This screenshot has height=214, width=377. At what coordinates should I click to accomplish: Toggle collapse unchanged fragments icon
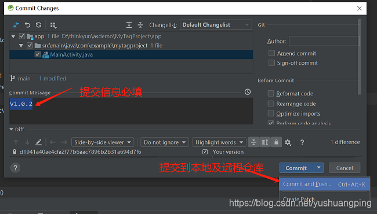pyautogui.click(x=253, y=142)
